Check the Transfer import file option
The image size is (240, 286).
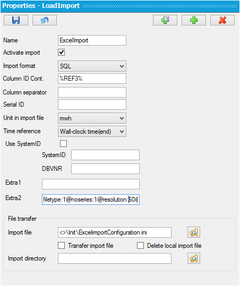click(61, 245)
